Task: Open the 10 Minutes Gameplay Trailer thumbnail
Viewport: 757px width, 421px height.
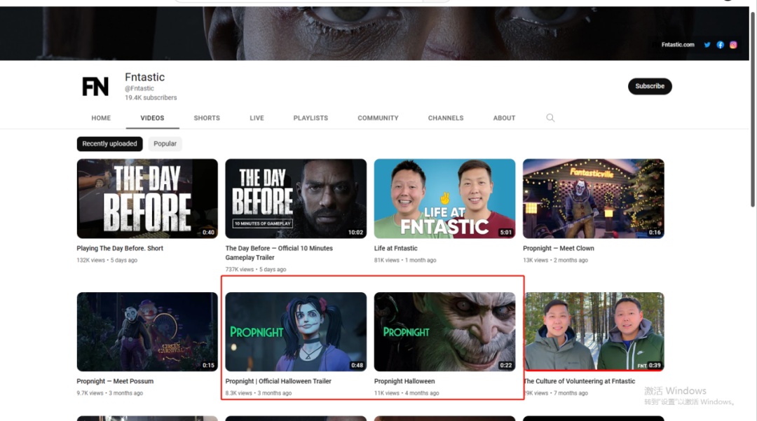Action: pos(296,199)
